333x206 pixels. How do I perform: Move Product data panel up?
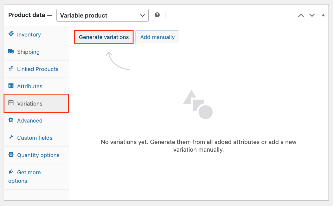click(301, 15)
